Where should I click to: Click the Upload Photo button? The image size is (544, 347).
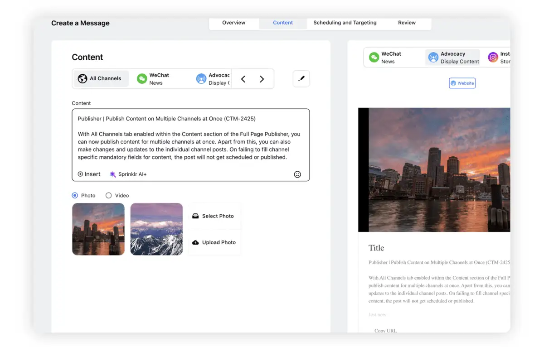coord(214,242)
